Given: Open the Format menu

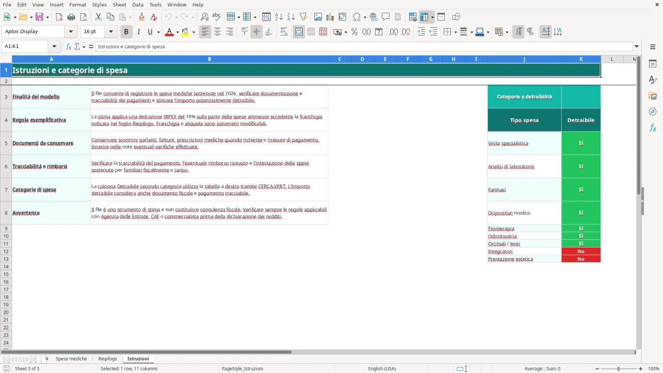Looking at the screenshot, I should tap(78, 4).
